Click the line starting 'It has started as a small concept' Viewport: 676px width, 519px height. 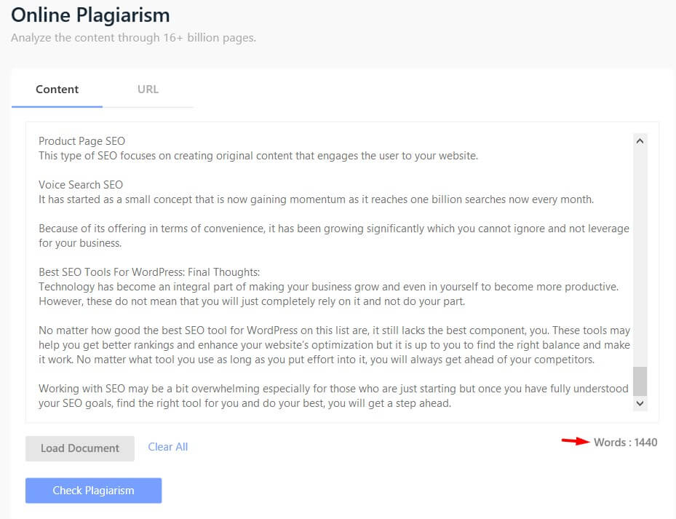316,199
